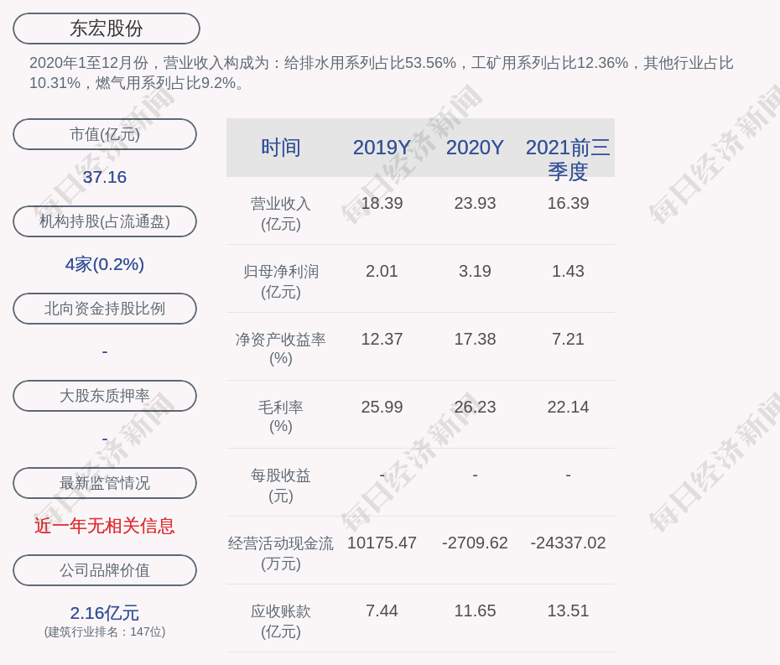Click ROE value 12.37

coord(382,340)
